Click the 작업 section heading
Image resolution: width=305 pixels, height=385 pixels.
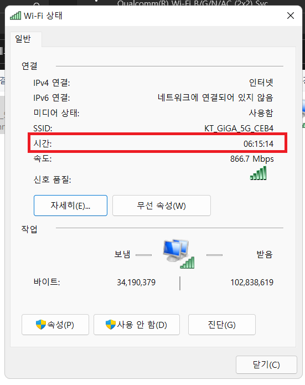[29, 229]
